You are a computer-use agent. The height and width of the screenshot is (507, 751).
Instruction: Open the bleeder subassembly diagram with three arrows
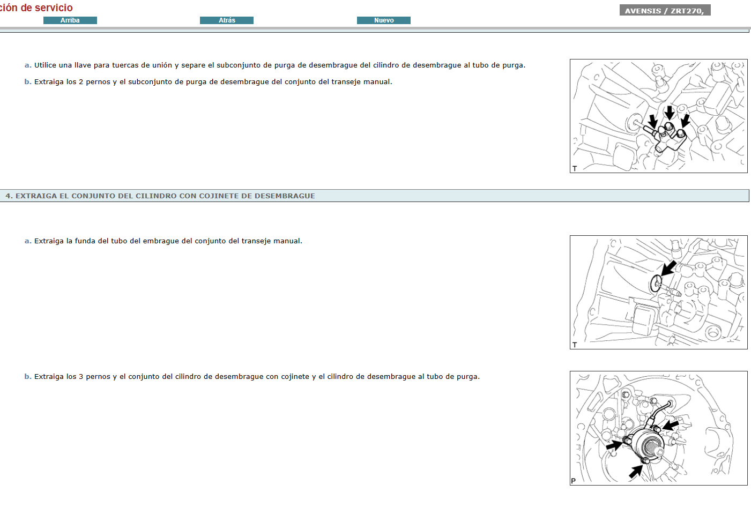coord(658,116)
